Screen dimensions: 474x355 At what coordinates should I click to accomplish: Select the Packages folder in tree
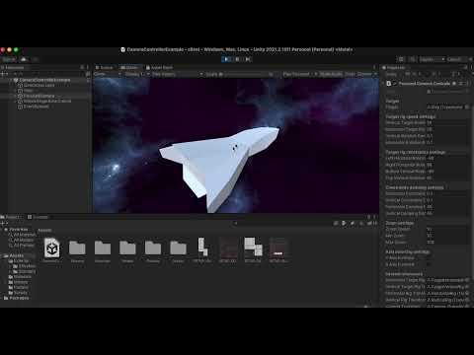point(17,298)
